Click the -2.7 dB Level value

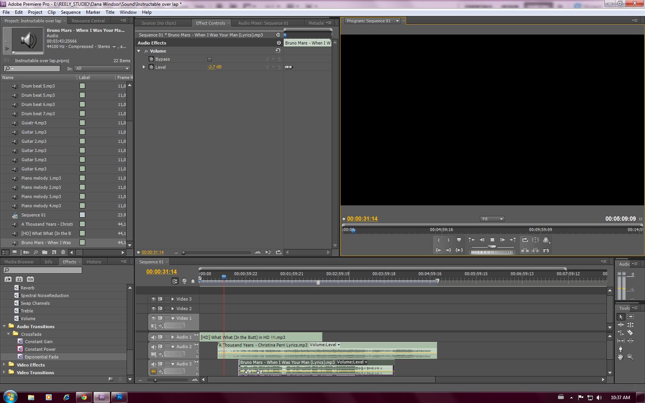coord(215,67)
